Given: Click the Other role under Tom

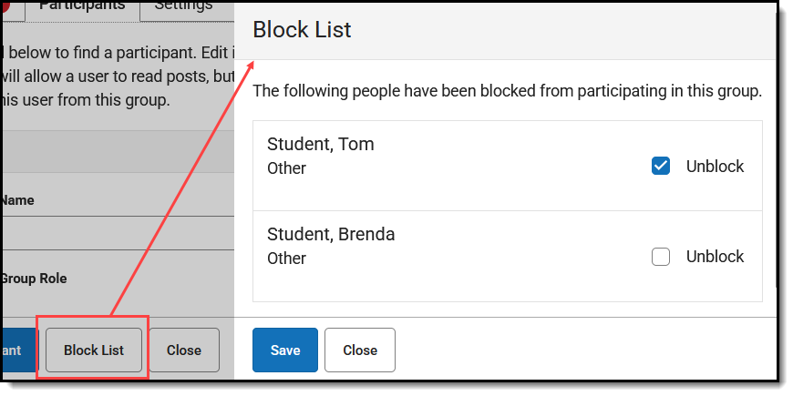Looking at the screenshot, I should click(286, 168).
